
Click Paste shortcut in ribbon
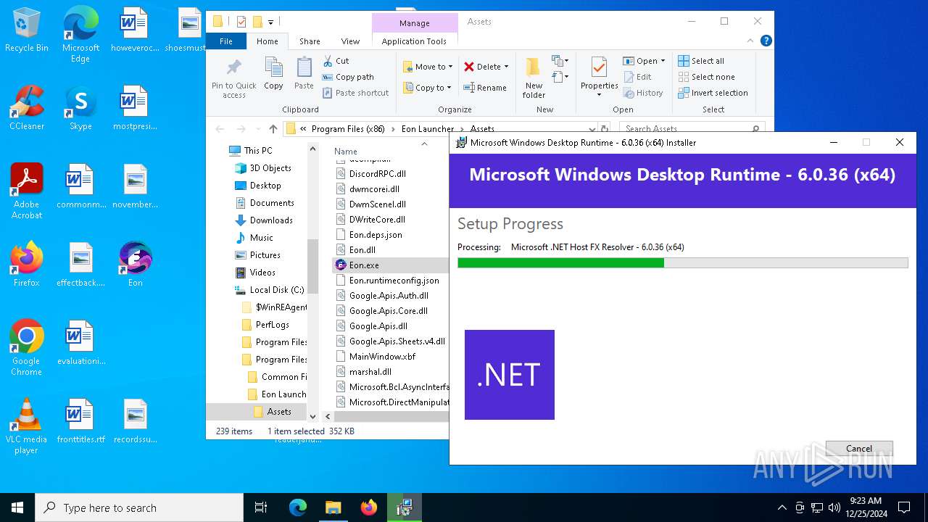355,93
